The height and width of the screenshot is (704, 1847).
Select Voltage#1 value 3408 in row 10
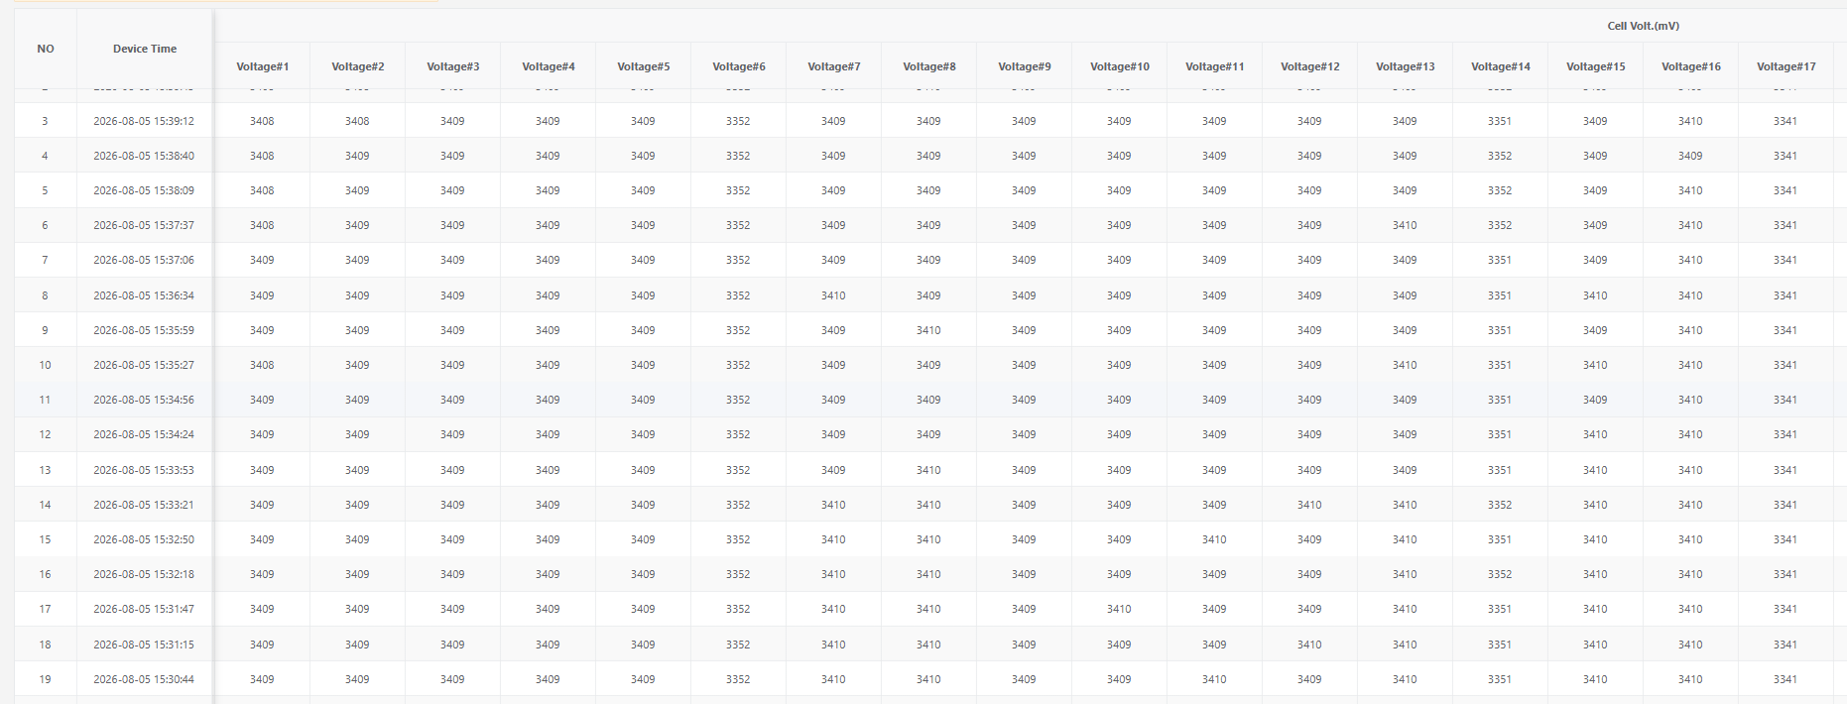click(262, 365)
